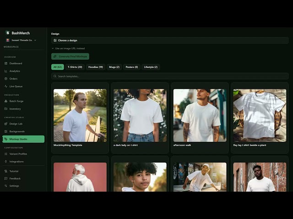Select the white-haired man in hoodie template

coord(80,177)
